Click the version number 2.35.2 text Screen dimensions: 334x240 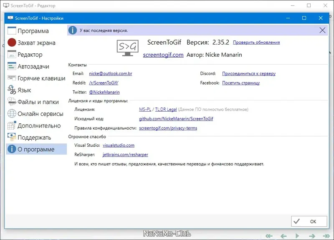pos(221,42)
